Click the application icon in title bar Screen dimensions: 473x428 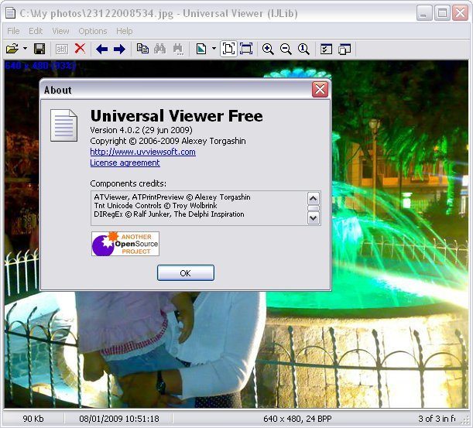click(11, 13)
